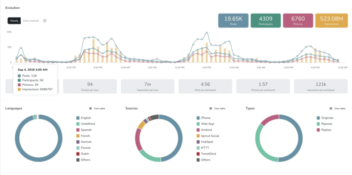The height and width of the screenshot is (175, 352).
Task: Select the Spanish legend label
Action: [86, 130]
